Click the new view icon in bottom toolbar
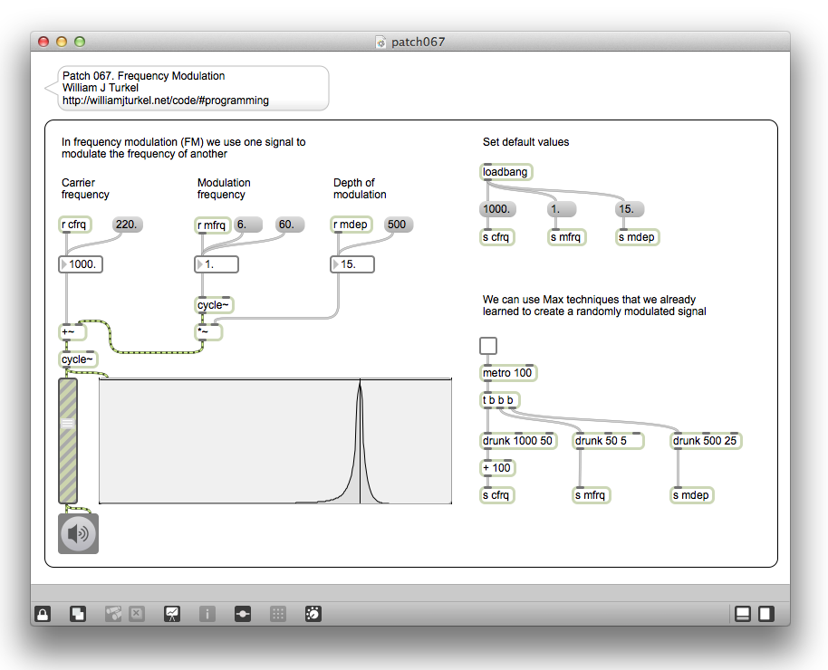This screenshot has height=670, width=828. click(79, 614)
